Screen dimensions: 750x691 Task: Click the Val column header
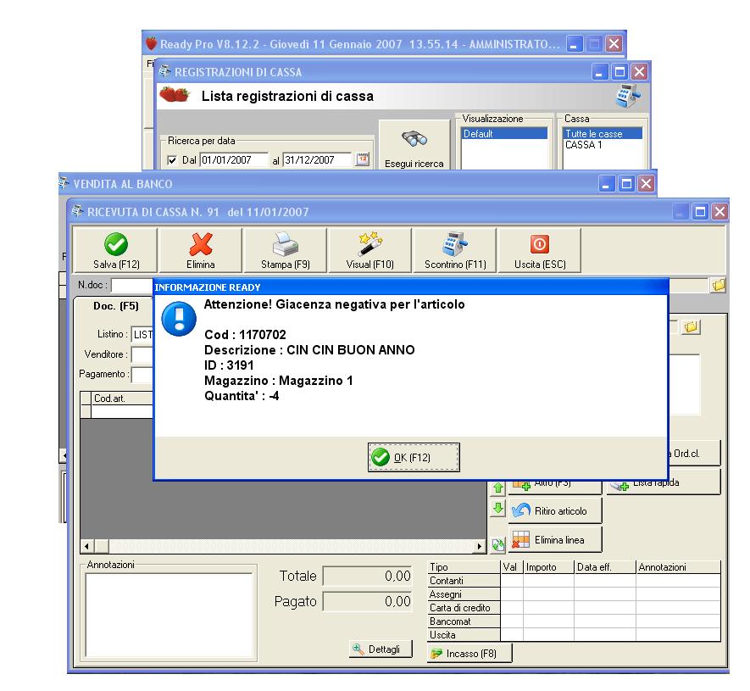(512, 567)
